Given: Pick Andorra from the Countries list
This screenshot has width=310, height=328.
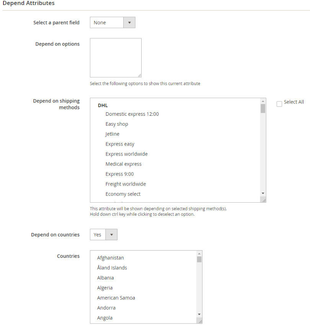Looking at the screenshot, I should pyautogui.click(x=106, y=308).
